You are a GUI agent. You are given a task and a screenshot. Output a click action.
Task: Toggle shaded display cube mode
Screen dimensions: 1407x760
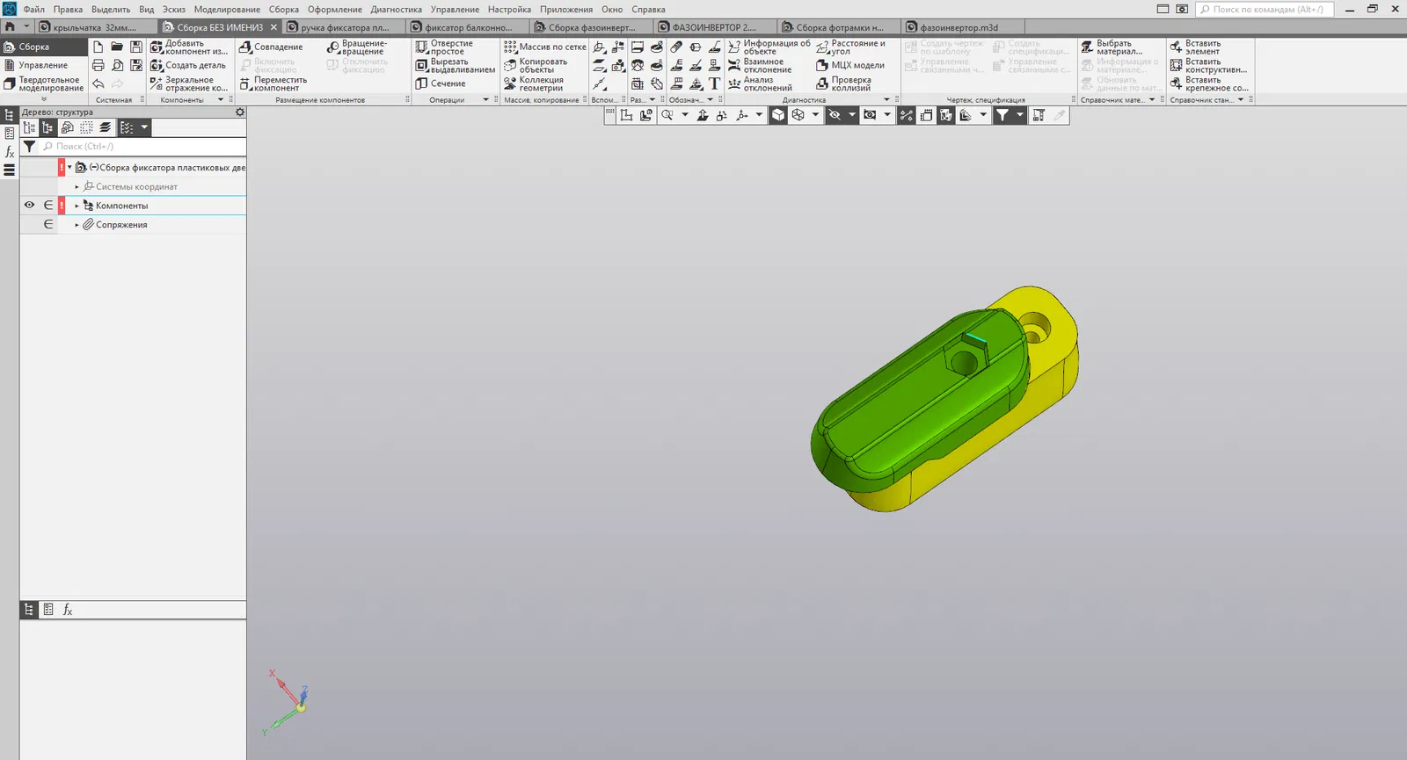point(778,115)
